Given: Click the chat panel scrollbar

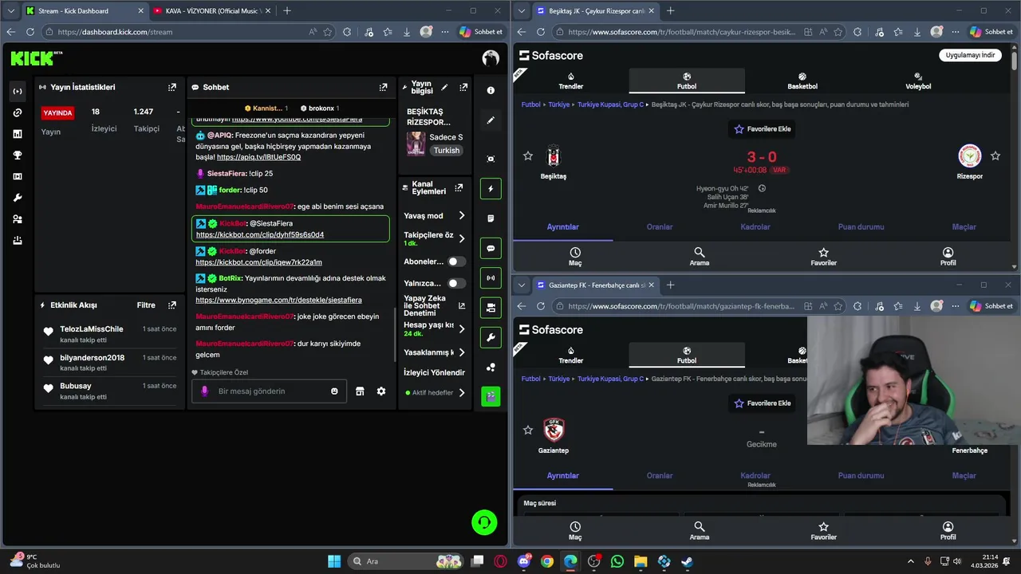Looking at the screenshot, I should [395, 335].
